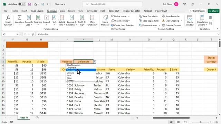Select the column K header

point(84,40)
